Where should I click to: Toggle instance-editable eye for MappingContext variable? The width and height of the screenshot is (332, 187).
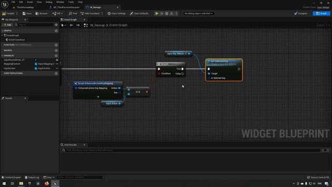57,64
